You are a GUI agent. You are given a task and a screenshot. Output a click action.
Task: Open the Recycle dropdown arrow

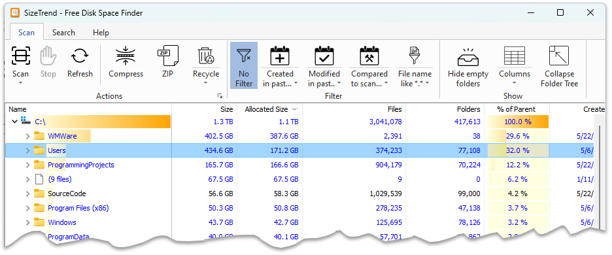pos(206,83)
